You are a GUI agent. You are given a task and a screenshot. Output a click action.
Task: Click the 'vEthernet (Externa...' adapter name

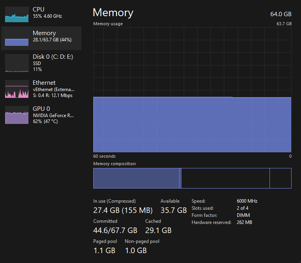54,90
